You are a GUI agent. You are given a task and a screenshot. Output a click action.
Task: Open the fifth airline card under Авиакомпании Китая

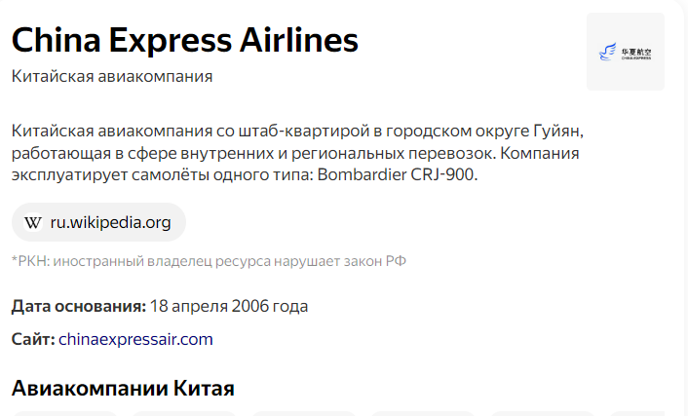pyautogui.click(x=543, y=413)
